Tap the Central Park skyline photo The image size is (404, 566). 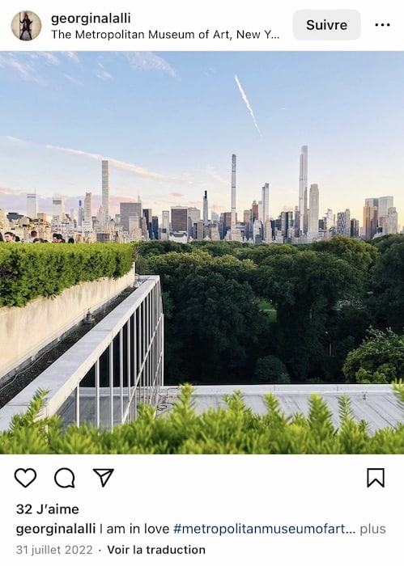(202, 252)
